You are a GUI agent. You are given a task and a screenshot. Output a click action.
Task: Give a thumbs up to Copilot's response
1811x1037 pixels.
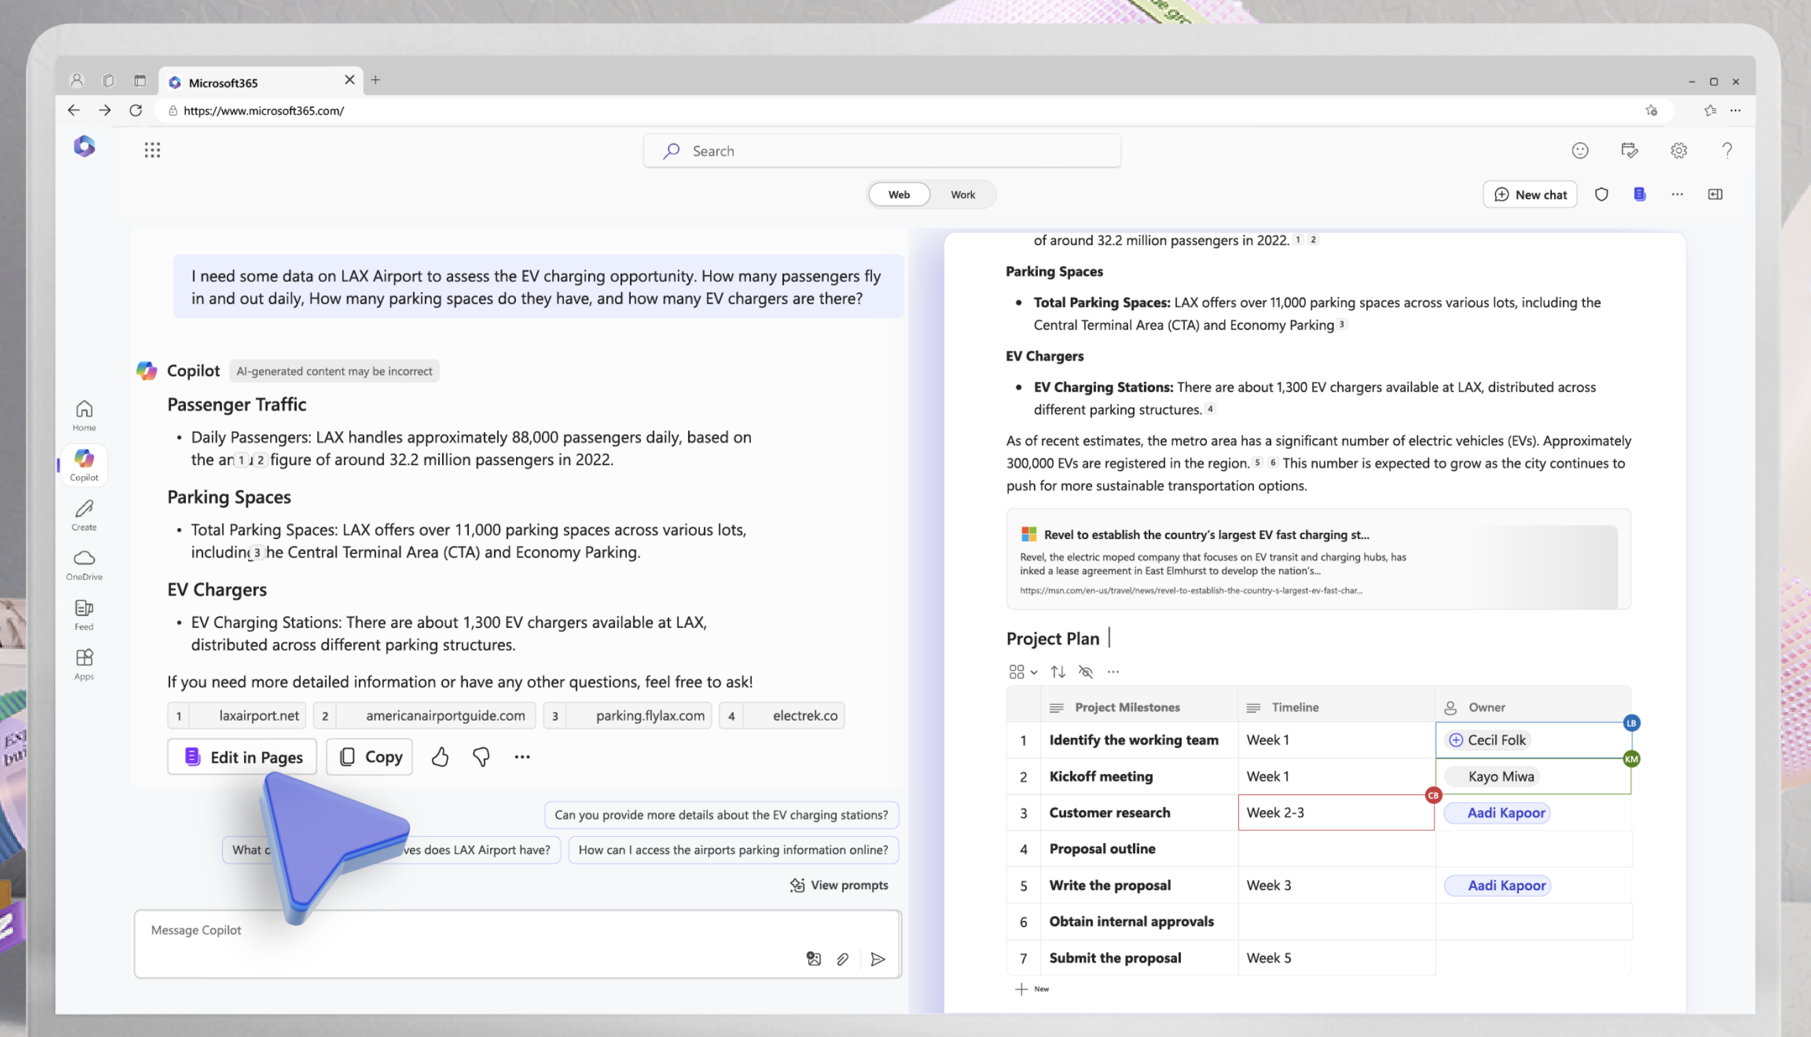click(x=439, y=756)
